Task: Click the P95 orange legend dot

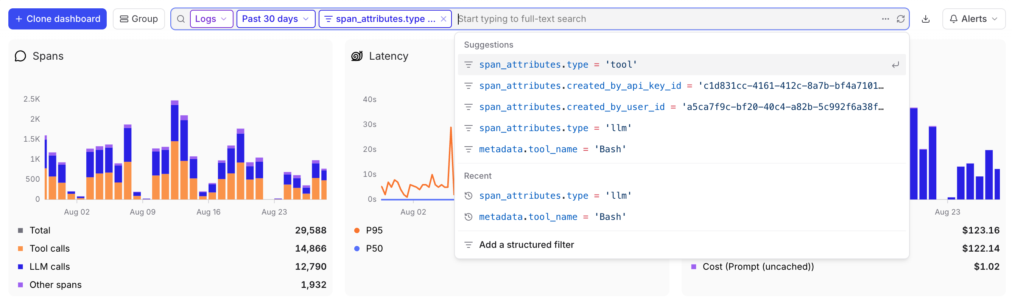Action: pos(357,230)
